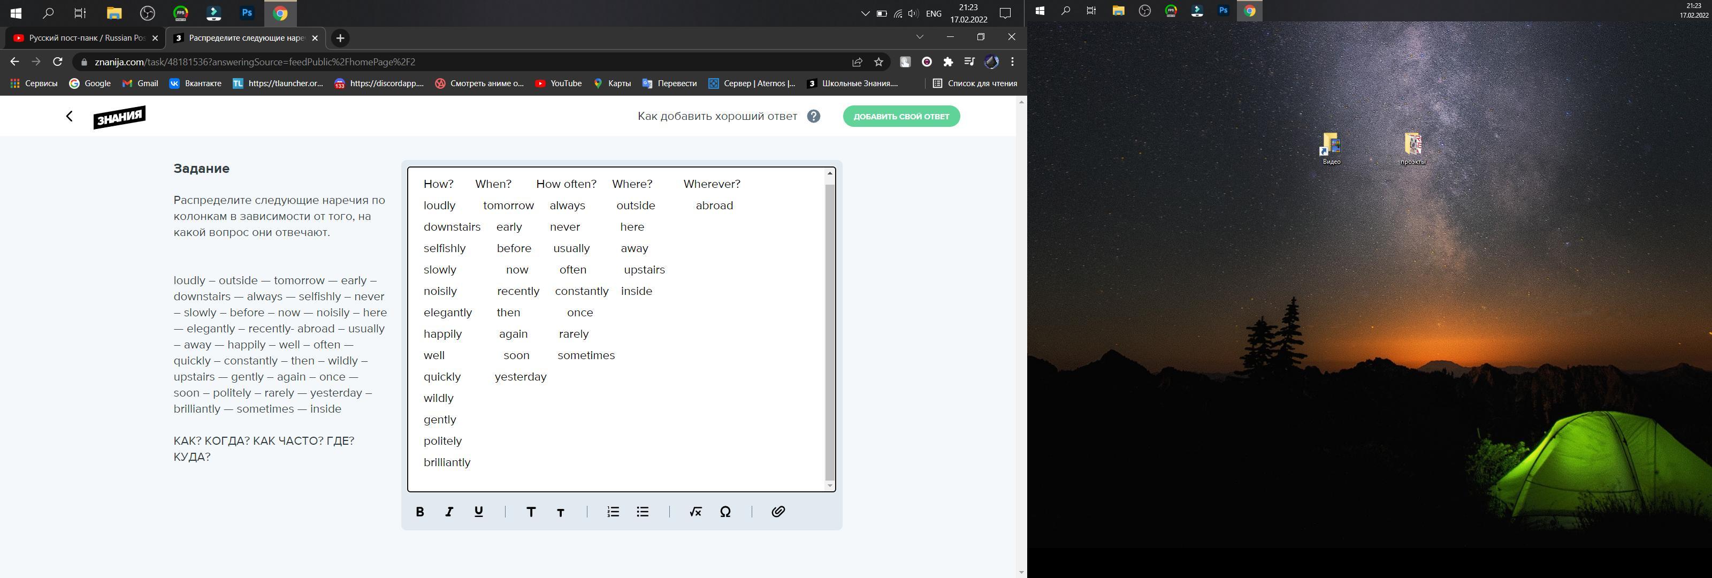Open help on how to add good answer
Image resolution: width=1712 pixels, height=578 pixels.
point(813,116)
